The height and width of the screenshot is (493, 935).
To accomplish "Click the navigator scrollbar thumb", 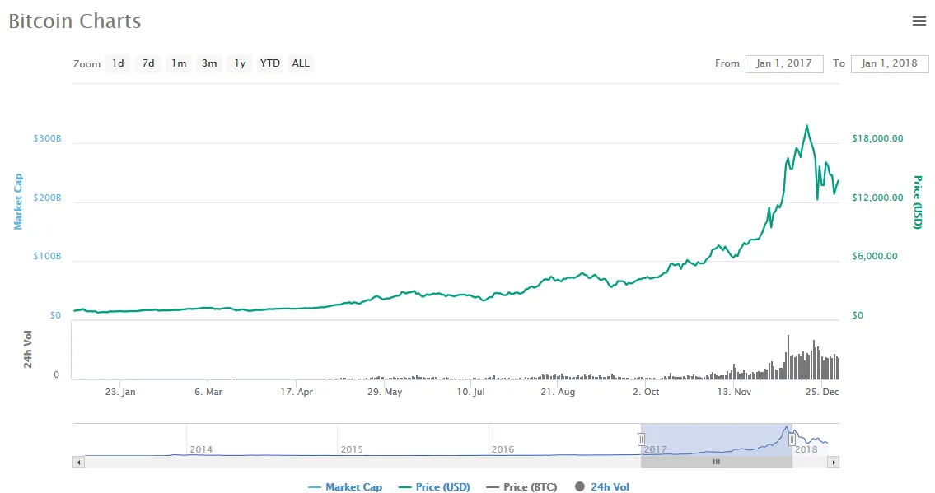I will 717,462.
